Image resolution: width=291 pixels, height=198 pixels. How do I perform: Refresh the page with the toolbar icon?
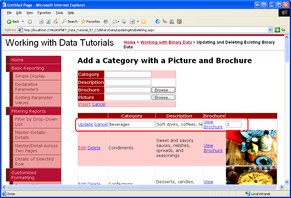(x=48, y=22)
